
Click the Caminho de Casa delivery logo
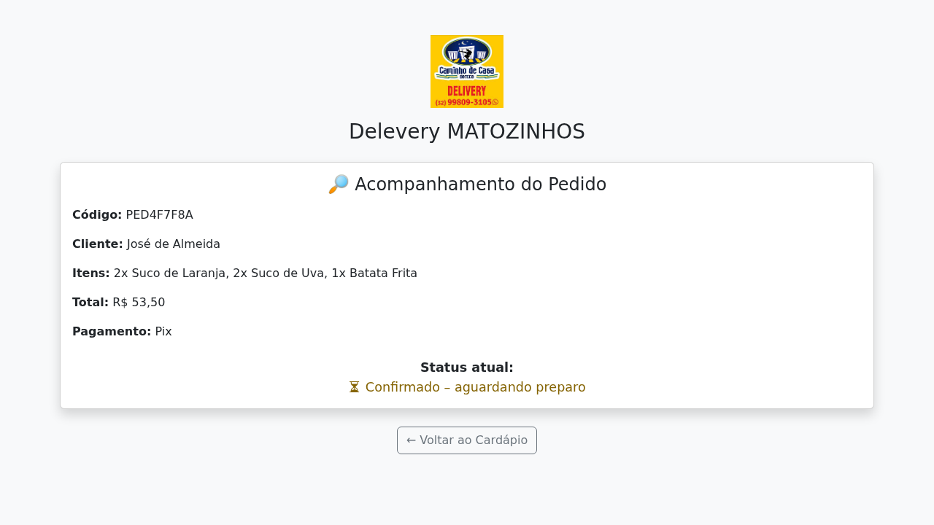(x=467, y=71)
